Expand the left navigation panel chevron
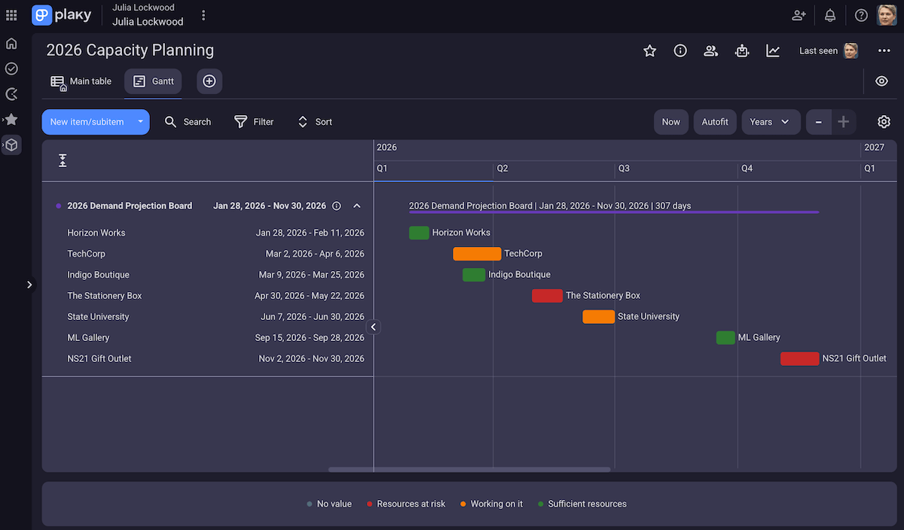Viewport: 904px width, 530px height. 30,285
